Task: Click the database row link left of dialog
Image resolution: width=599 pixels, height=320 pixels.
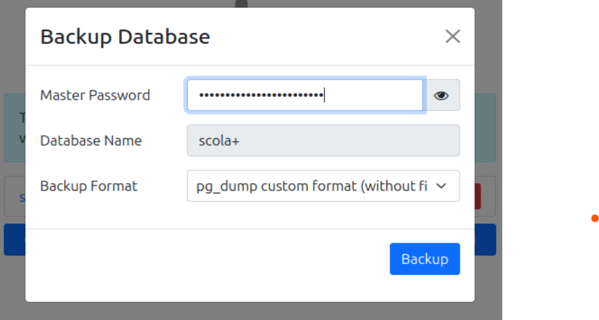Action: tap(22, 197)
